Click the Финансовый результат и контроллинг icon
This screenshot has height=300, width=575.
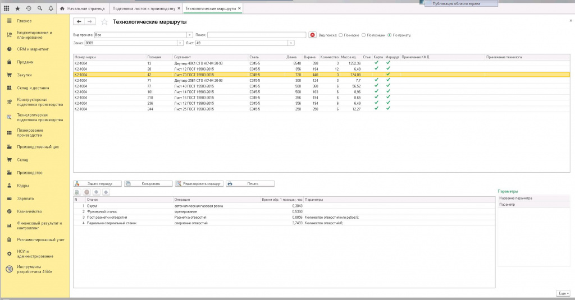[x=10, y=225]
